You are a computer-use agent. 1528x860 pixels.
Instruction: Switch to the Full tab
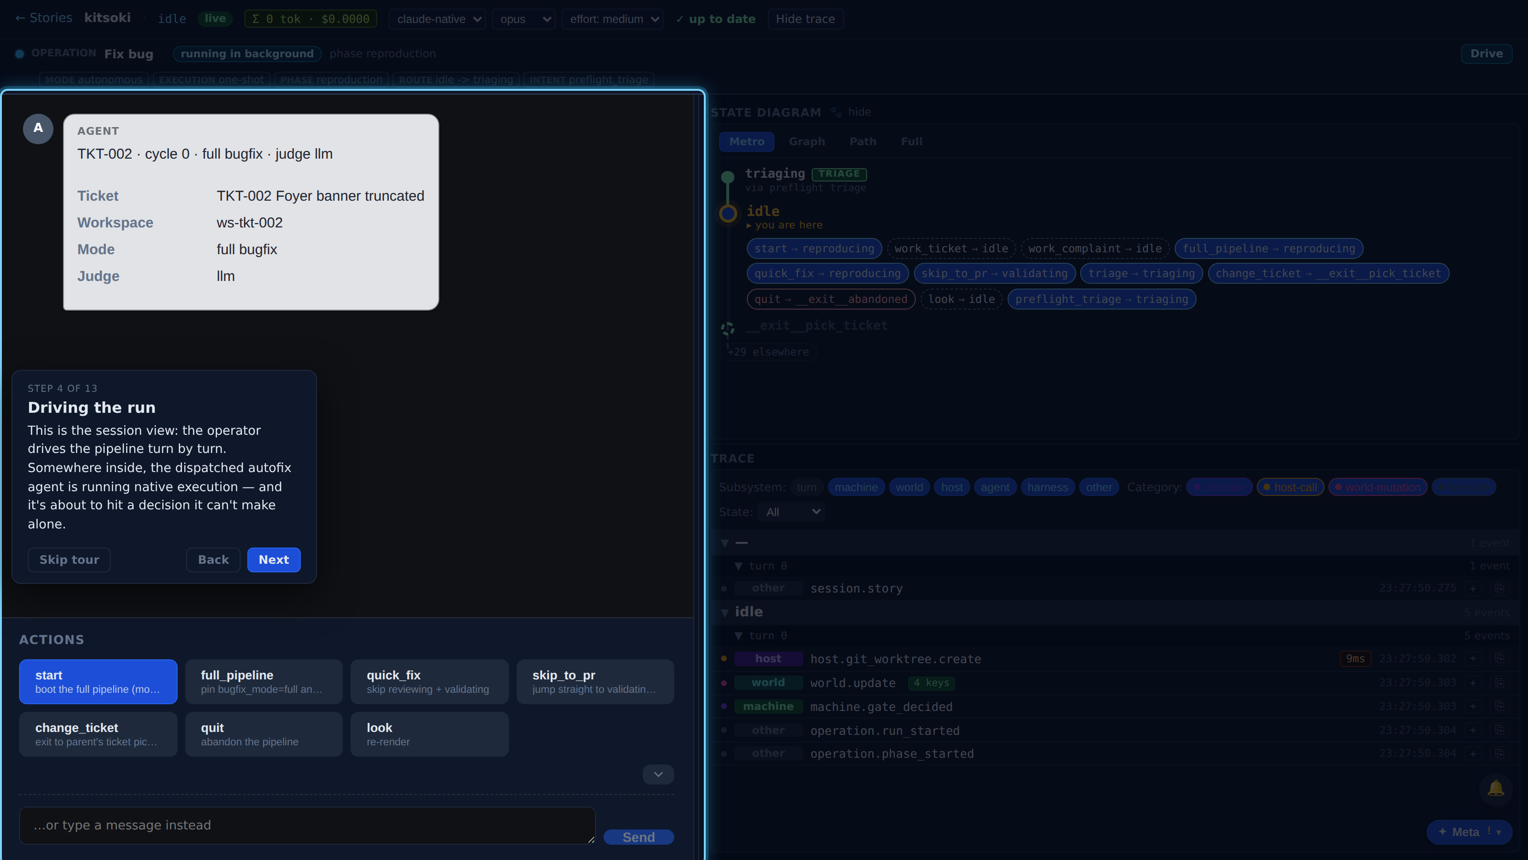[x=911, y=141]
